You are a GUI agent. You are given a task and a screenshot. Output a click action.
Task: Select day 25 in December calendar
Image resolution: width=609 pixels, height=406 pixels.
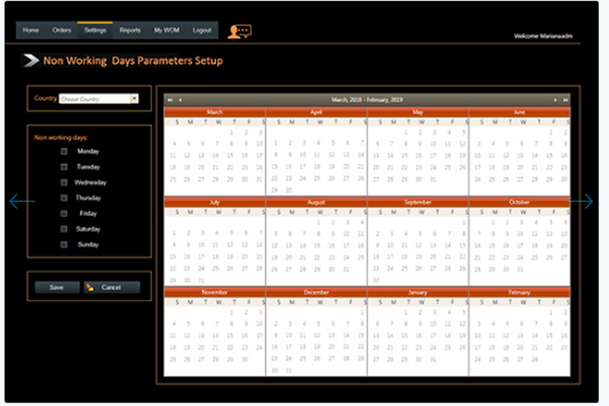(303, 359)
